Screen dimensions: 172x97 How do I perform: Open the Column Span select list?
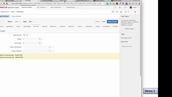pyautogui.click(x=32, y=43)
